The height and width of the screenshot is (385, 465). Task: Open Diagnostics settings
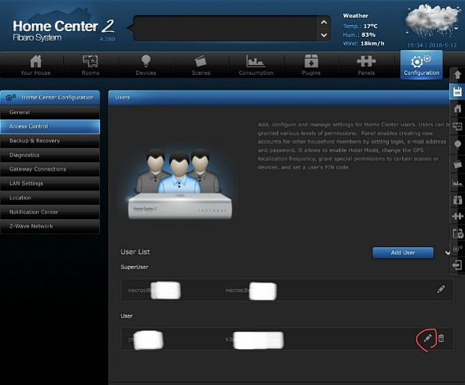(50, 155)
